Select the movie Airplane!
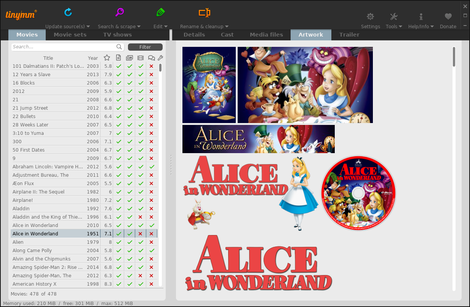Viewport: 470px width, 307px height. coord(84,200)
